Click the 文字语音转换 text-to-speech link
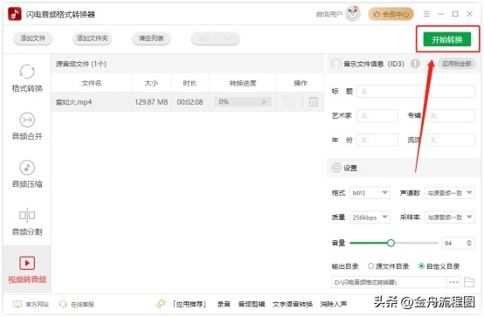Image resolution: width=484 pixels, height=317 pixels. click(293, 305)
